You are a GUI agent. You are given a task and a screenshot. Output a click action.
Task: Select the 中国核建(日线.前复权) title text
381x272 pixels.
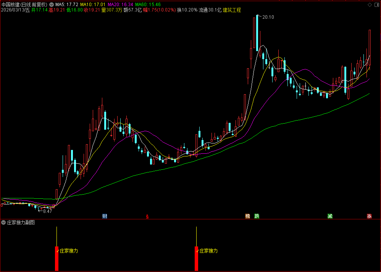[x=24, y=5]
